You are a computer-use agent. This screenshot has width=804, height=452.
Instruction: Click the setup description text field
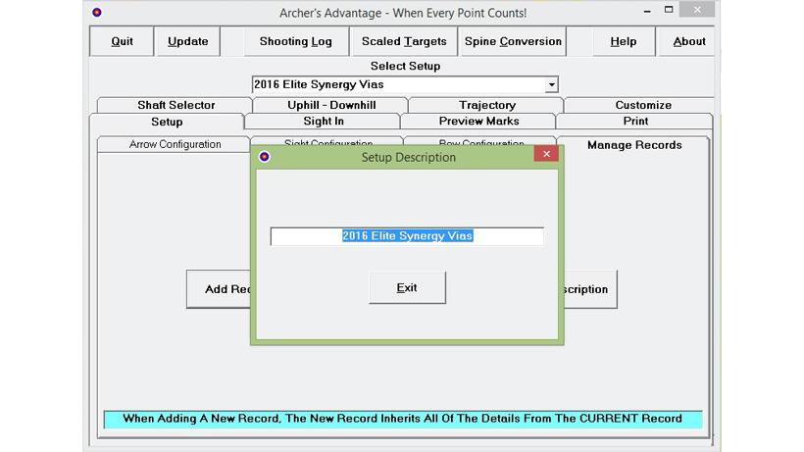[407, 236]
